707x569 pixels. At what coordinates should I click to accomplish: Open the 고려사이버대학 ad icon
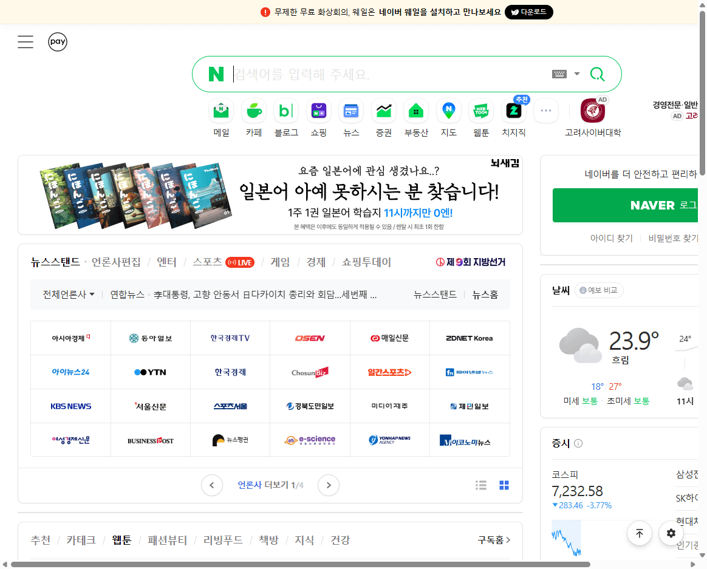(593, 111)
